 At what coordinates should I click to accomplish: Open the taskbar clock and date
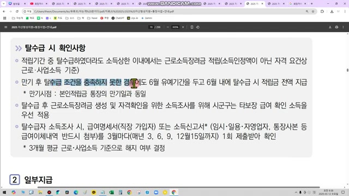click(x=328, y=192)
